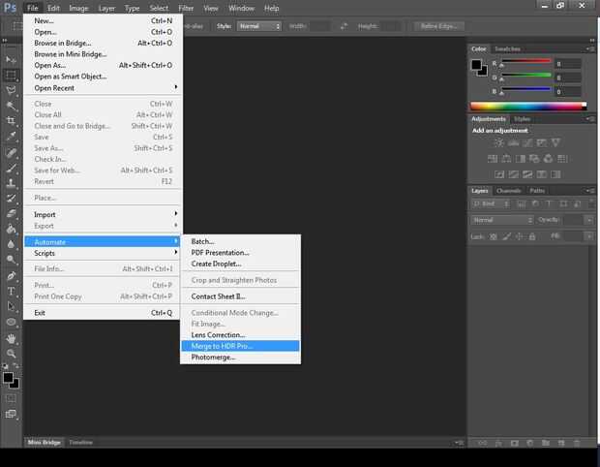Add a Curves adjustment

pos(527,142)
